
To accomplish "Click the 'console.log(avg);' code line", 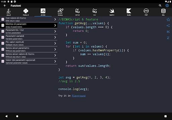I will point(74,89).
